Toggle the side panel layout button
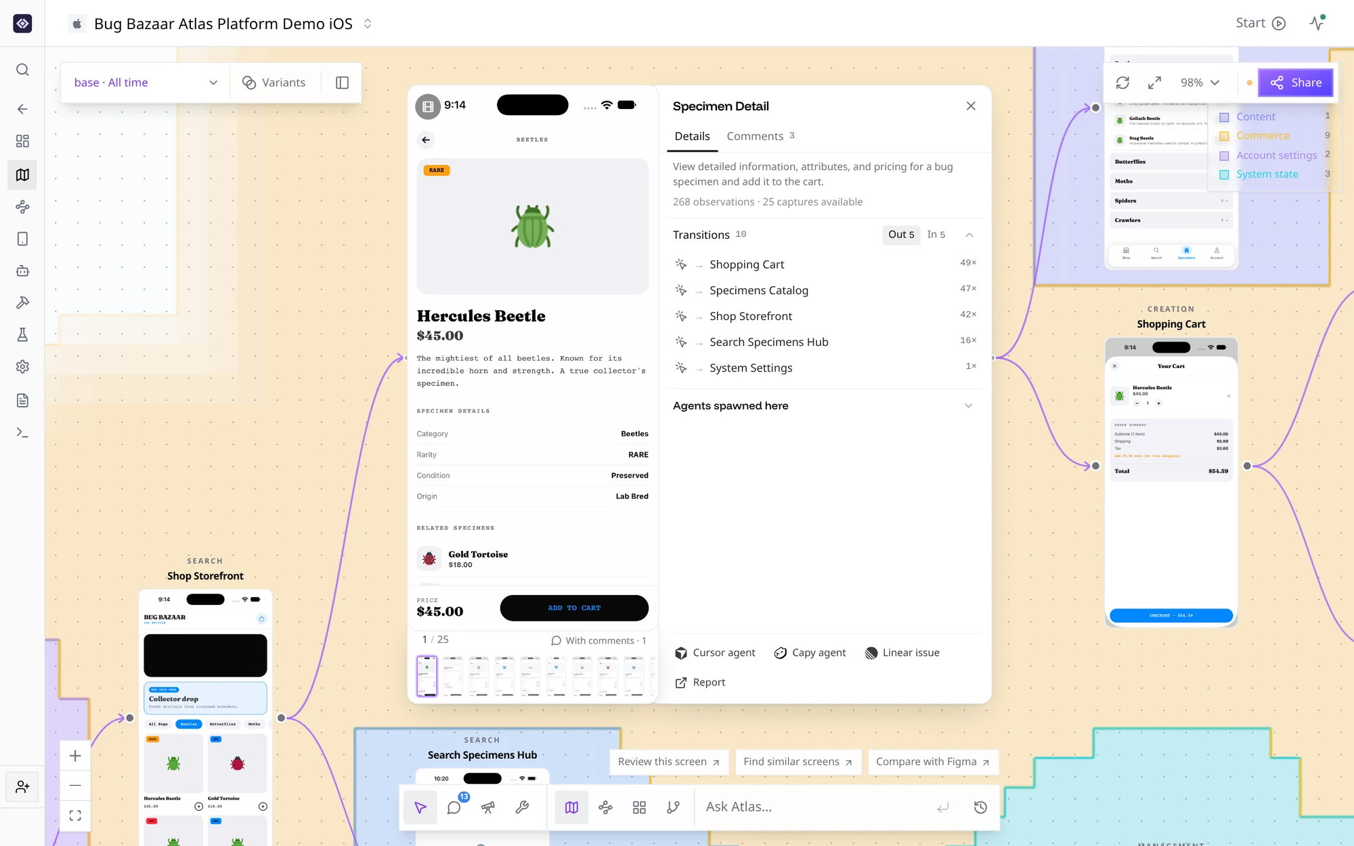Viewport: 1354px width, 846px height. 343,83
